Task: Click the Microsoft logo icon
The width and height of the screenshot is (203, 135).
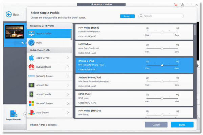Action: point(31,103)
